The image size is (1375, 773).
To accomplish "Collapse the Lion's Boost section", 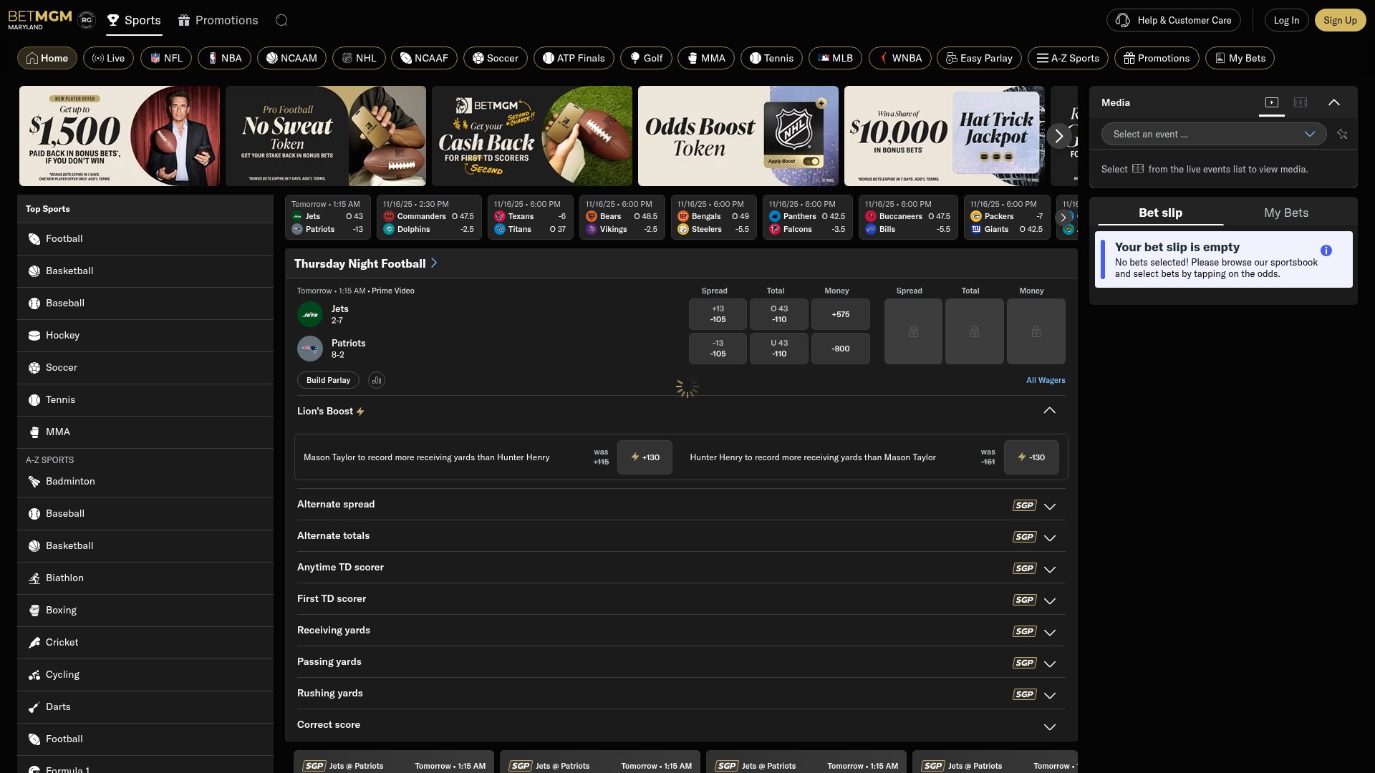I will [1050, 411].
